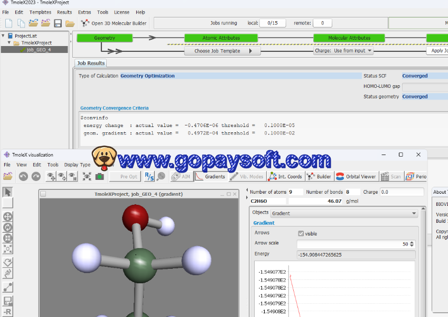Click the Geometry Optimization calculation type text
Image resolution: width=448 pixels, height=317 pixels.
point(147,76)
